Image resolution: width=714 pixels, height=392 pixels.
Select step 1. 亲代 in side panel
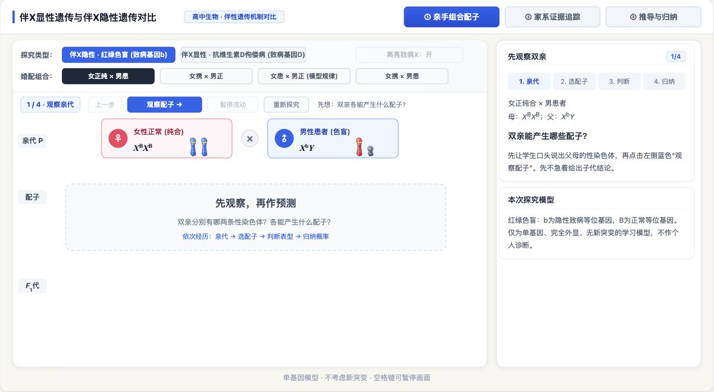[x=529, y=81]
